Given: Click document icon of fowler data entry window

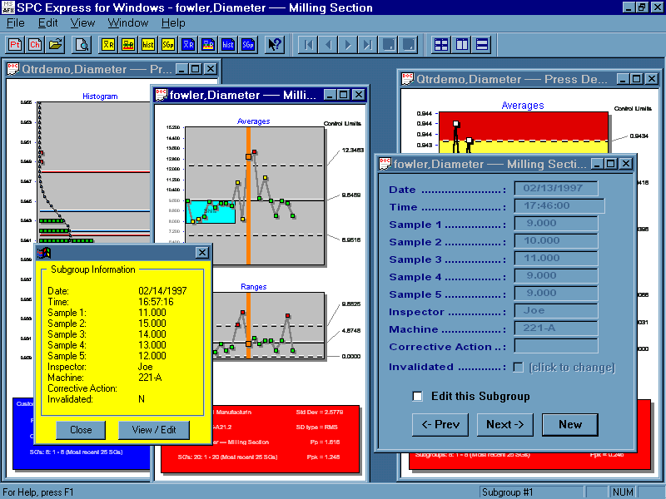Looking at the screenshot, I should click(385, 164).
